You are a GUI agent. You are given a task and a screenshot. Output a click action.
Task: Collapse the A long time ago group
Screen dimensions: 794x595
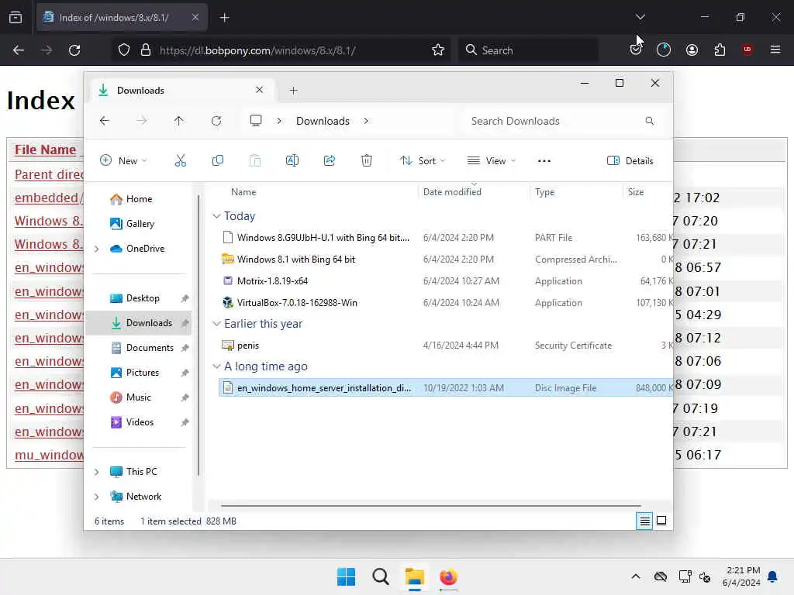pyautogui.click(x=217, y=366)
